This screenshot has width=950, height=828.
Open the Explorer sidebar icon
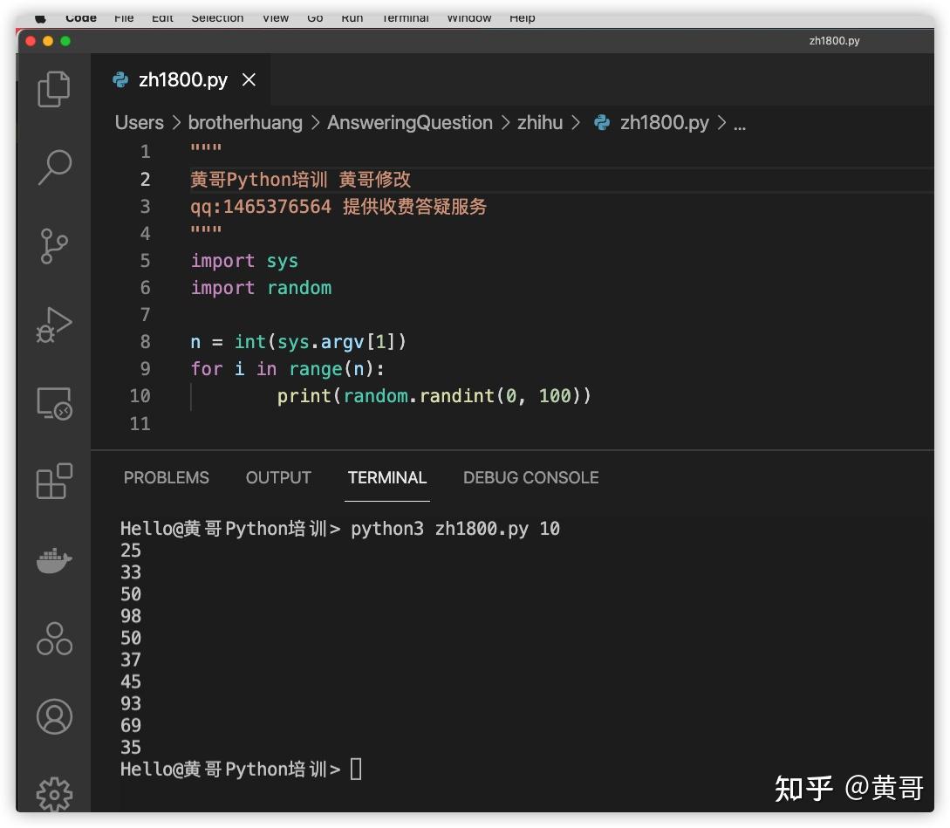coord(54,88)
